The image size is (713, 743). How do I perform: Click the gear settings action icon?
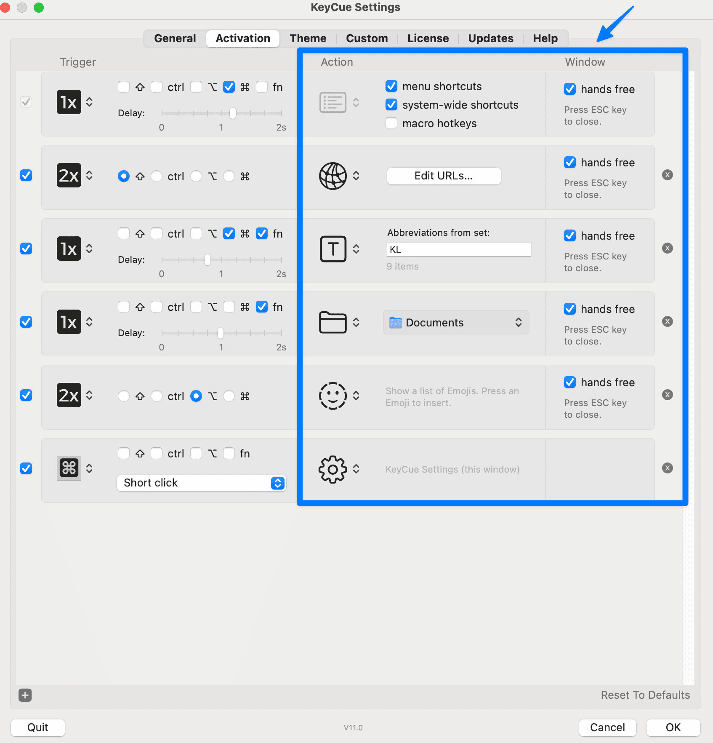click(x=333, y=469)
